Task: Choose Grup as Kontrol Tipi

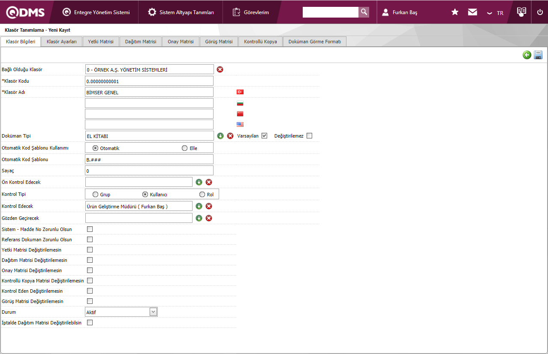Action: 95,195
